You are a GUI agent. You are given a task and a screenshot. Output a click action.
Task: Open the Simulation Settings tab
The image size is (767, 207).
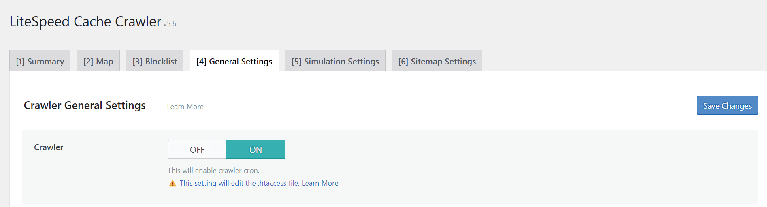point(335,61)
